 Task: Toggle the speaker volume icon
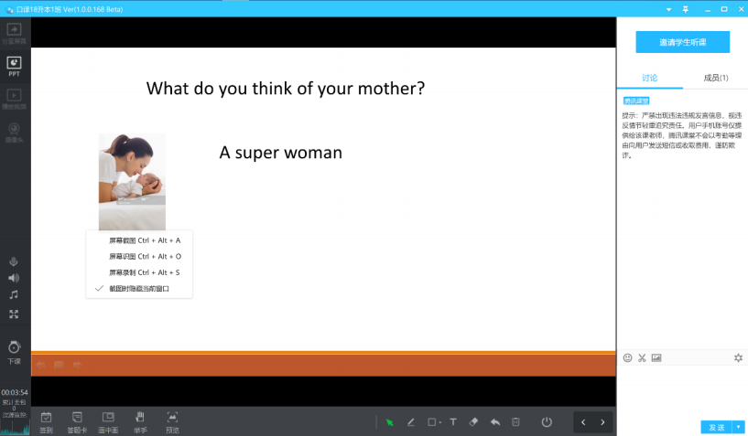[14, 278]
